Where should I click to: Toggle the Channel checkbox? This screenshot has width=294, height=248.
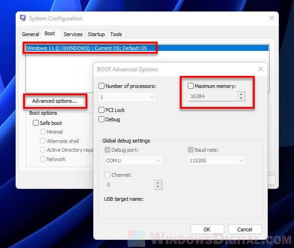click(107, 175)
